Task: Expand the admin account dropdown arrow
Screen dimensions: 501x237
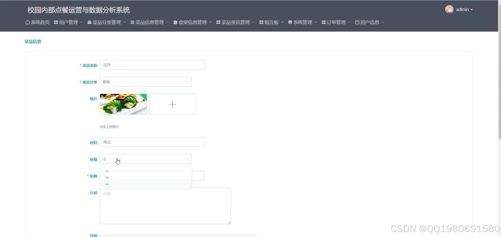Action: pyautogui.click(x=472, y=9)
